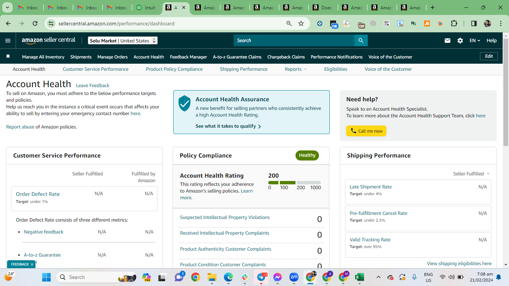This screenshot has height=286, width=509.
Task: Open the Seller Central settings gear
Action: point(460,41)
